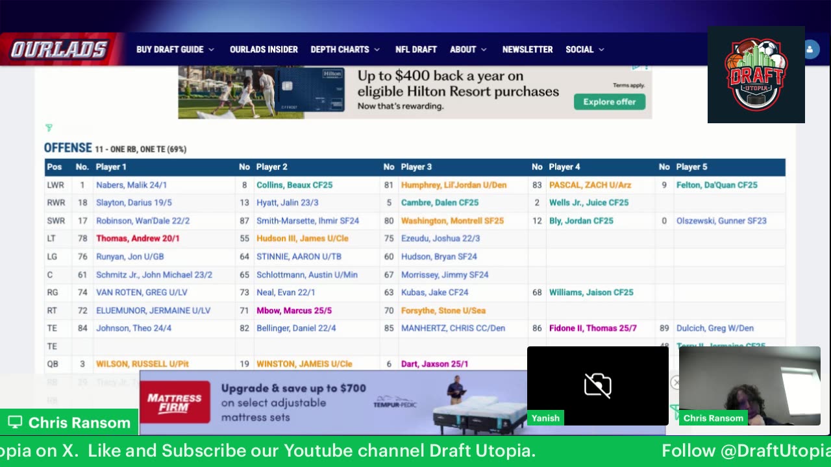Click the camera-off icon in Yanish's tile
Viewport: 831px width, 467px height.
(x=597, y=385)
